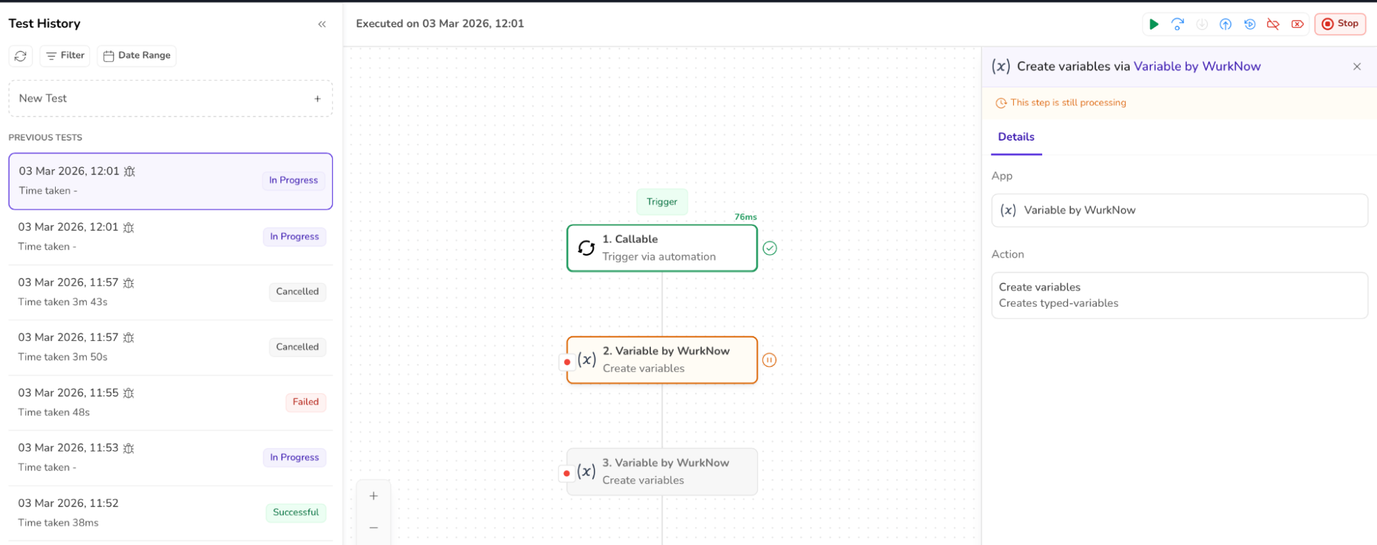The image size is (1377, 545).
Task: Resume execution with the green play icon
Action: (x=1154, y=24)
